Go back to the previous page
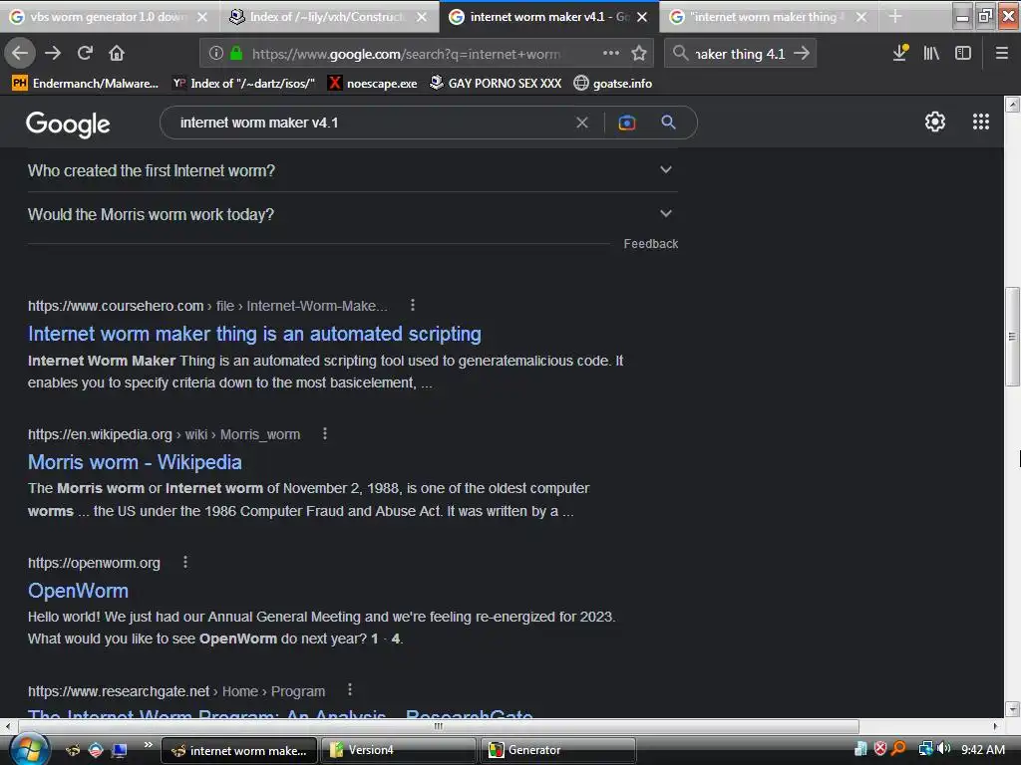This screenshot has width=1021, height=765. pos(20,53)
